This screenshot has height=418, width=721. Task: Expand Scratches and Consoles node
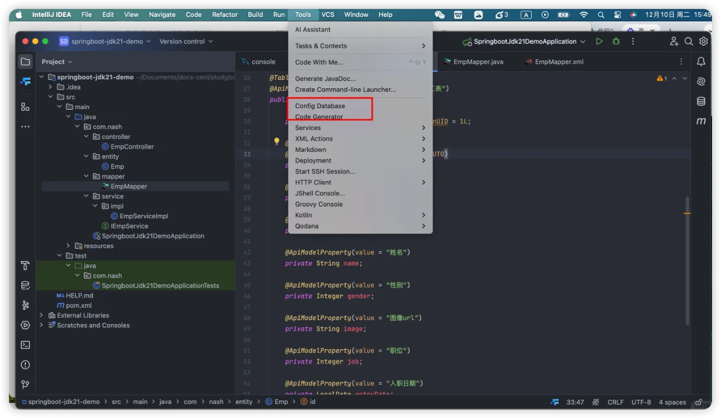point(41,325)
